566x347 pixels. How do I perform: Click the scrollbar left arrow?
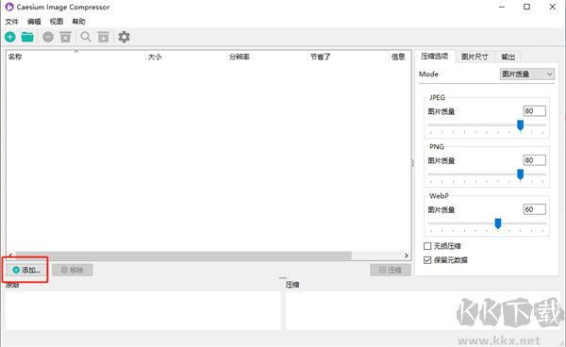tap(10, 256)
